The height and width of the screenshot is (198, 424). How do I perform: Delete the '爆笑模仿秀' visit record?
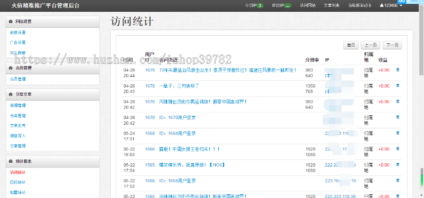[398, 165]
